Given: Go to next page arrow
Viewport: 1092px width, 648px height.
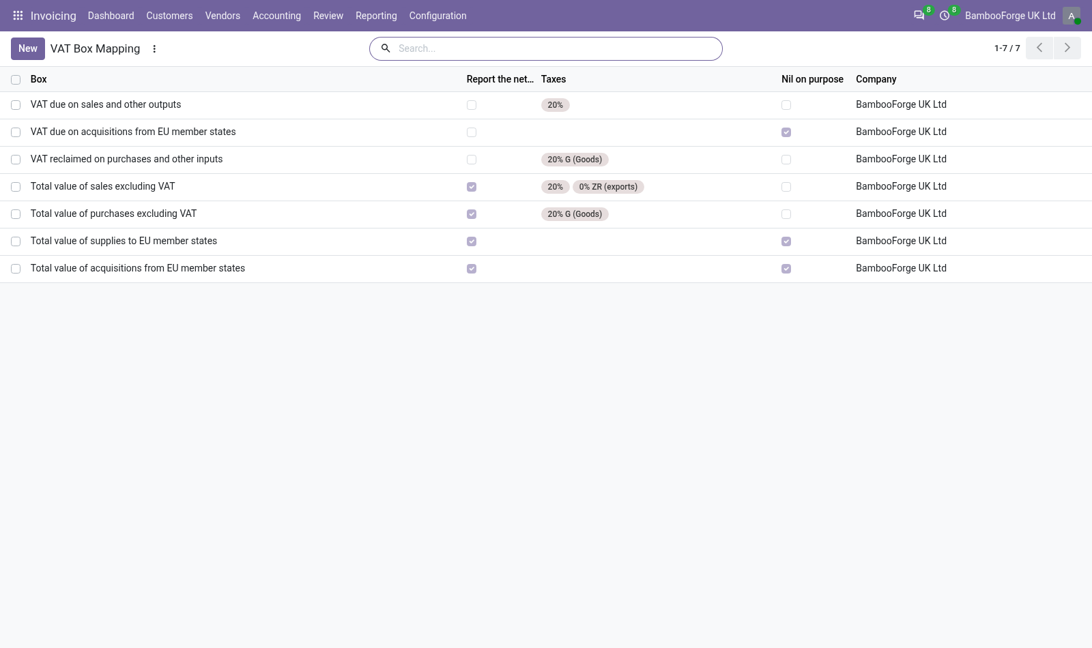Looking at the screenshot, I should (x=1067, y=48).
